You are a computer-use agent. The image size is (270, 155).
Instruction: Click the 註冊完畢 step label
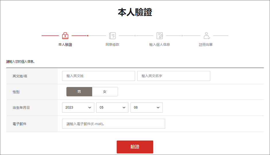206,45
